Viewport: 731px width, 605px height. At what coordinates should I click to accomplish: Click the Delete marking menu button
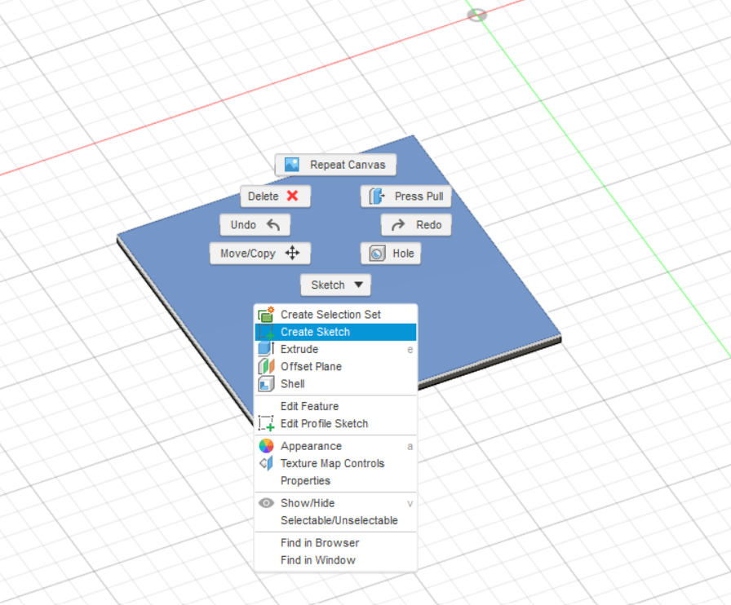275,197
